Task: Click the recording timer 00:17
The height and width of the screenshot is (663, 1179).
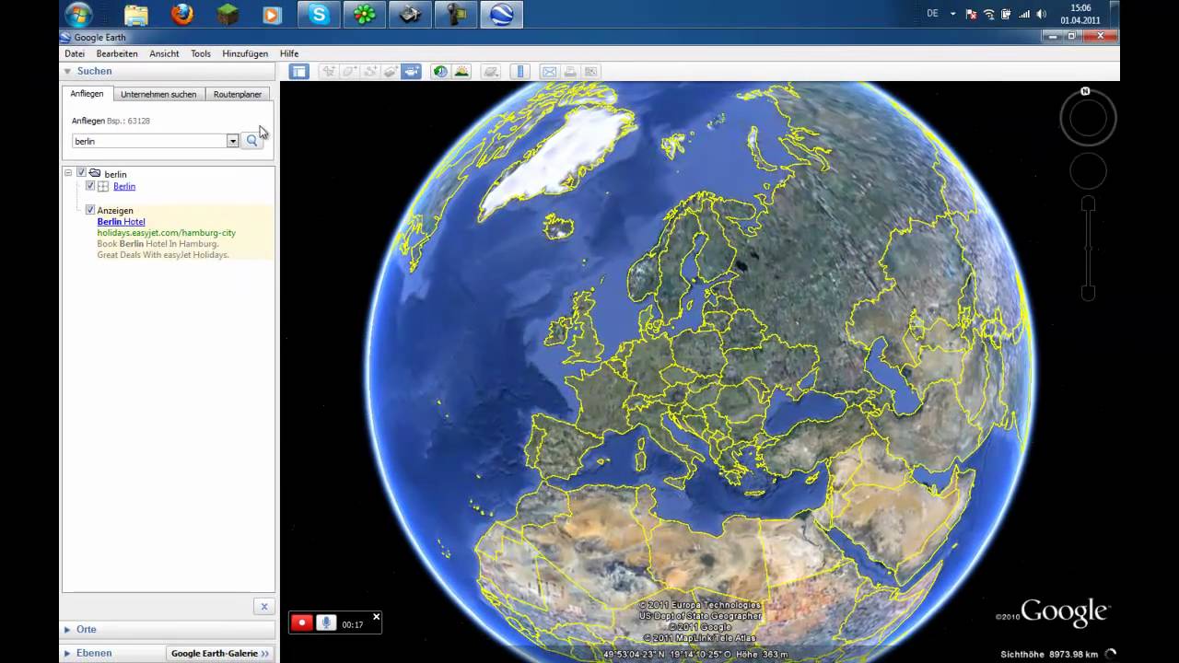Action: pyautogui.click(x=353, y=624)
